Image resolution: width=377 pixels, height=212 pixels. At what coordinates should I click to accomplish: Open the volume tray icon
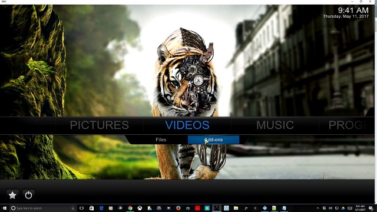330,208
